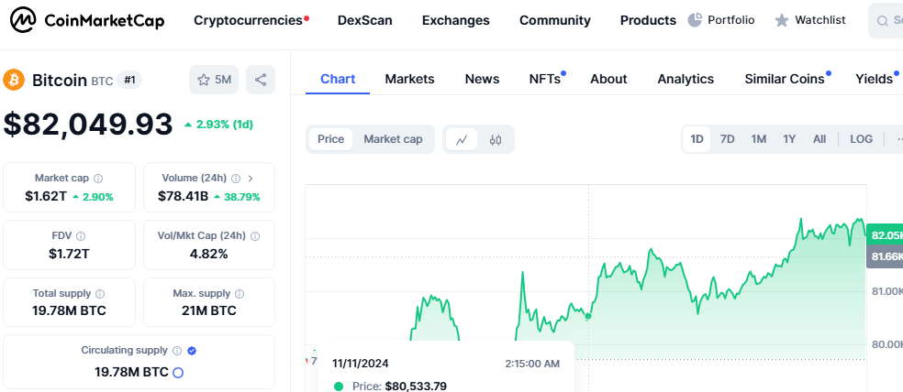This screenshot has height=392, width=903.
Task: Set chart range to 1Y
Action: 789,139
